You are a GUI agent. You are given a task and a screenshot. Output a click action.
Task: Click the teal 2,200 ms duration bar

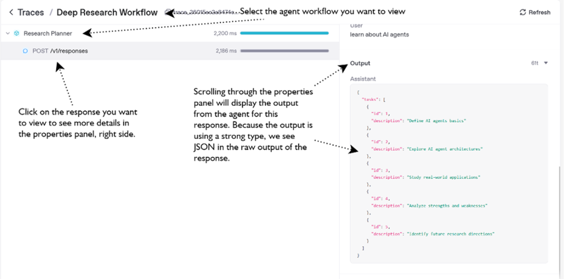[284, 33]
